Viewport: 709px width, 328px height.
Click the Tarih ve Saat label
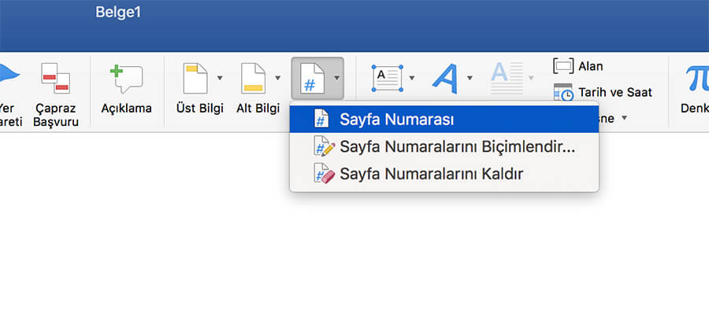click(x=615, y=93)
